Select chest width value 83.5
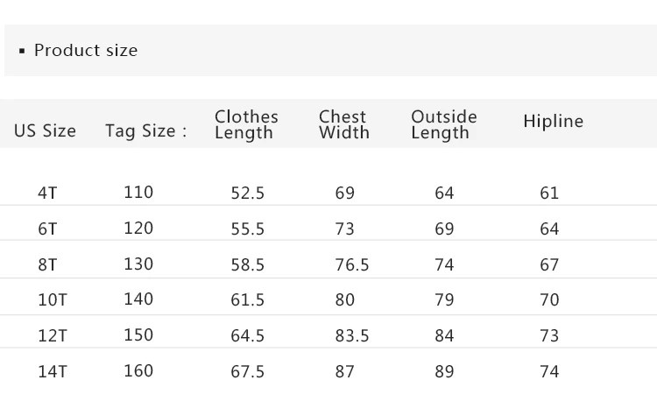The image size is (657, 394). coord(352,335)
